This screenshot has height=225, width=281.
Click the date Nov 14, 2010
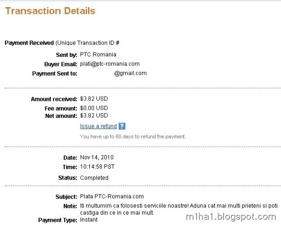click(97, 157)
